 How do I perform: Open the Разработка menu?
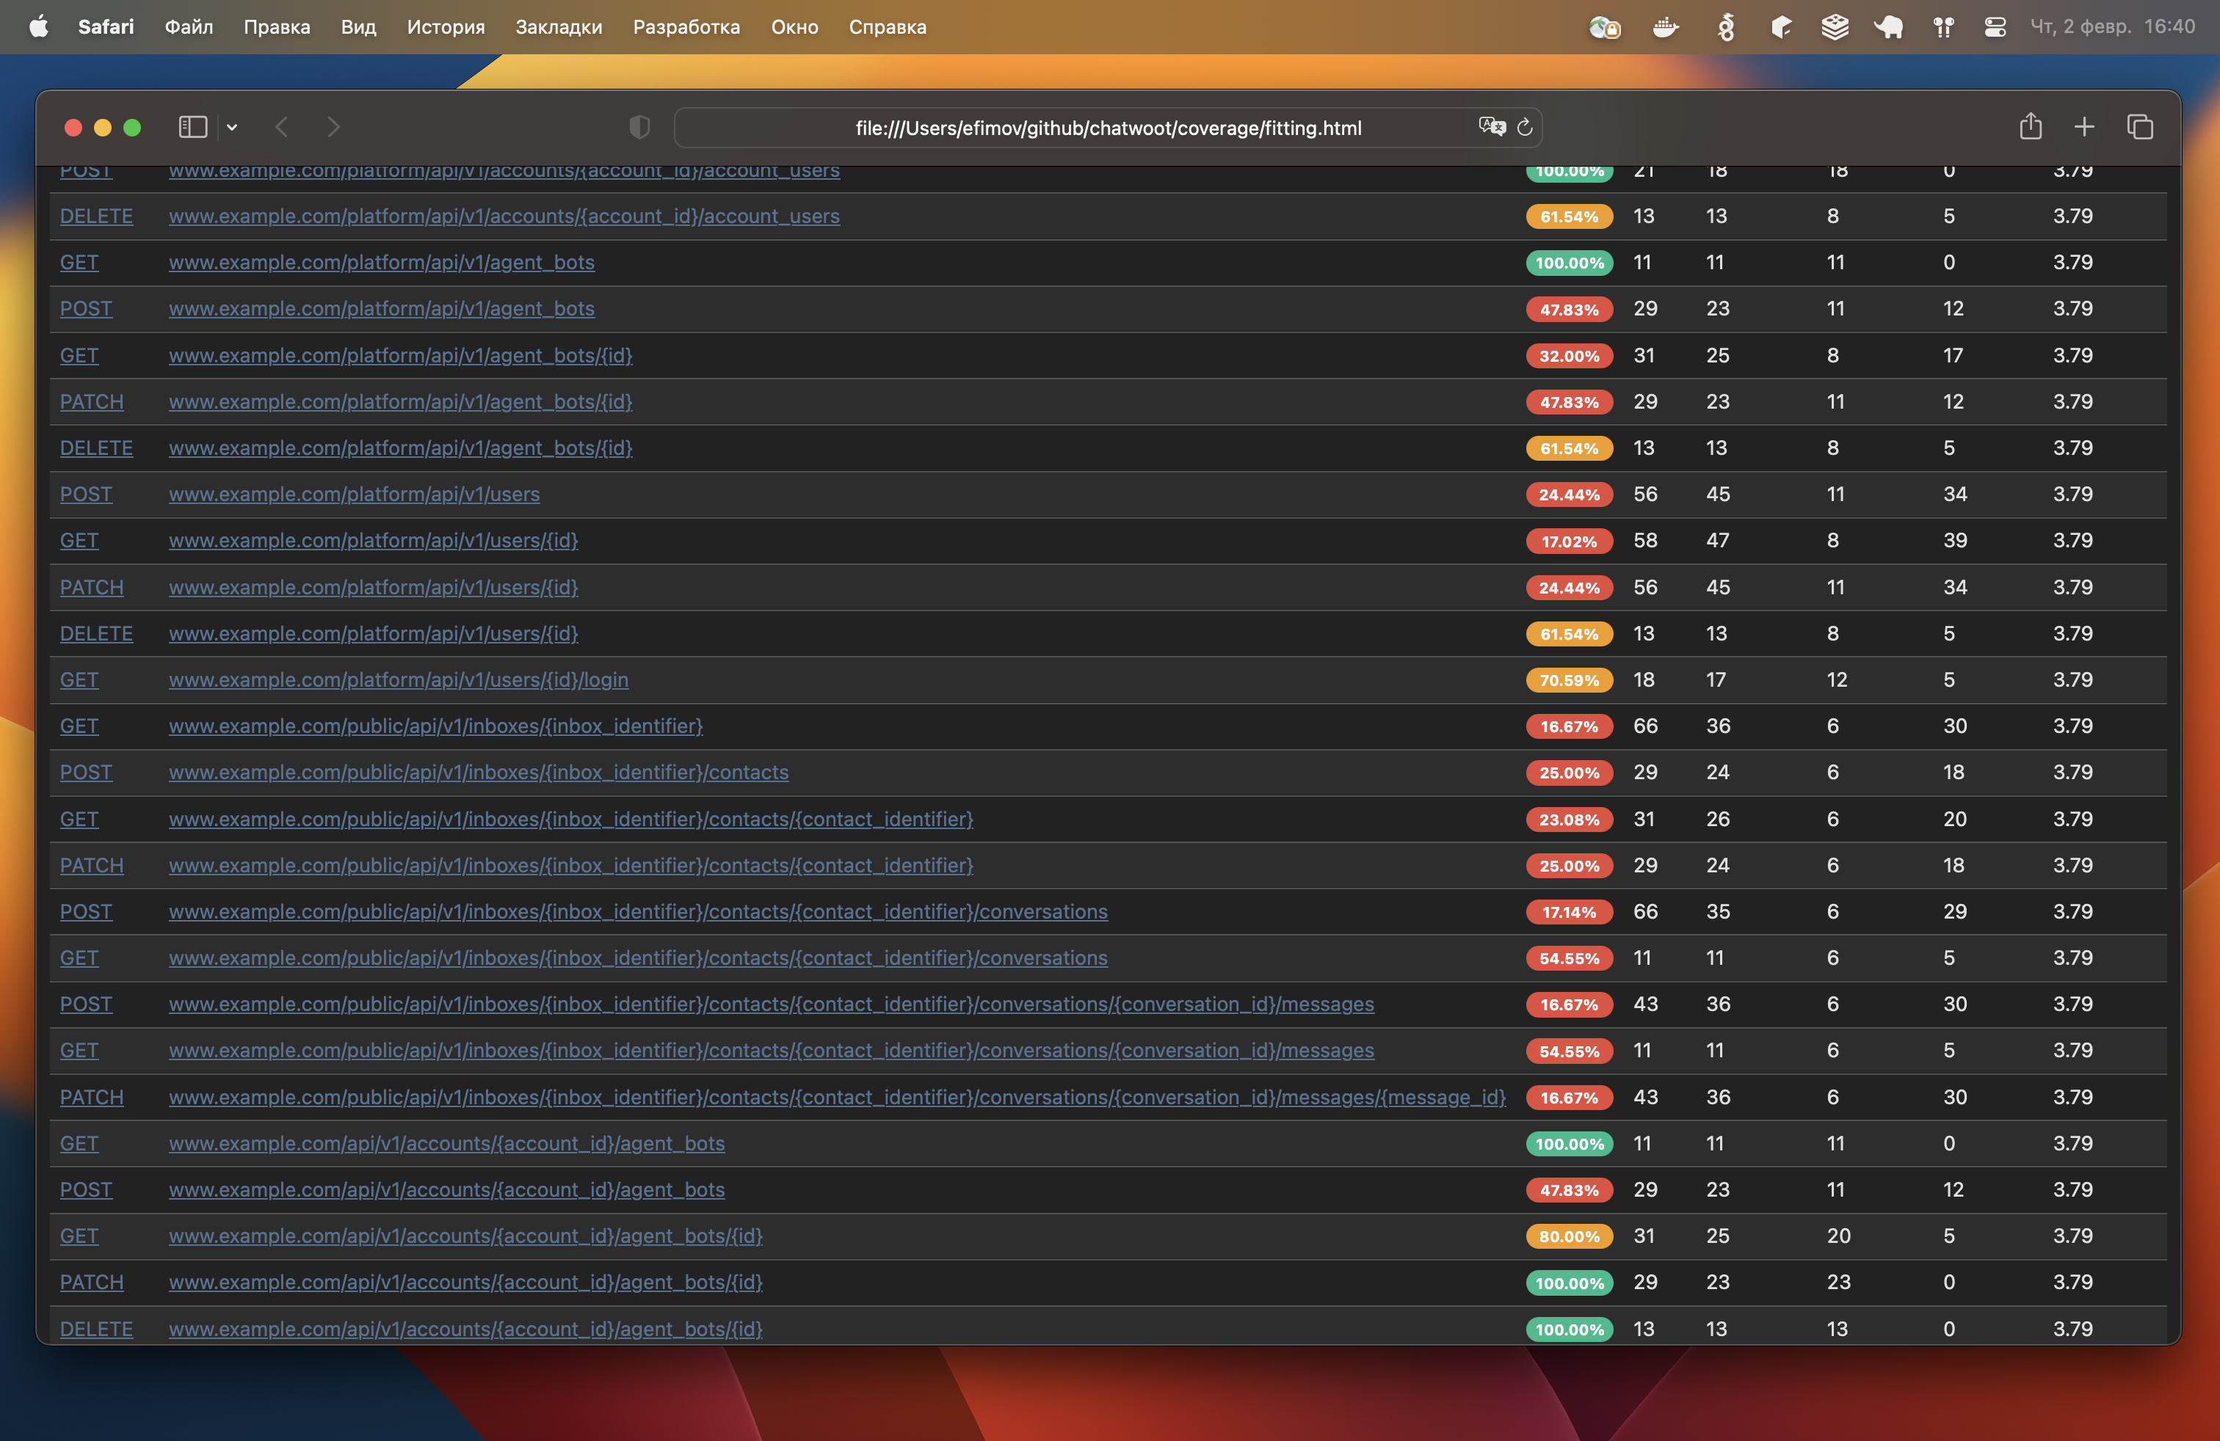(x=686, y=27)
